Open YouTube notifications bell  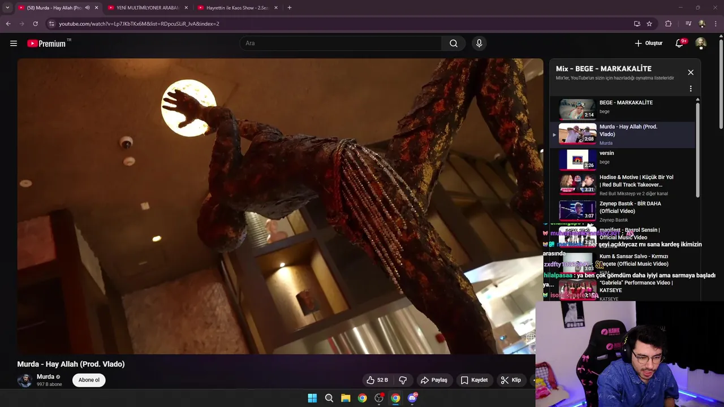679,44
